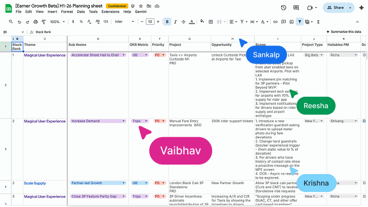The height and width of the screenshot is (207, 368).
Task: Open the text color picker
Action: (x=192, y=22)
